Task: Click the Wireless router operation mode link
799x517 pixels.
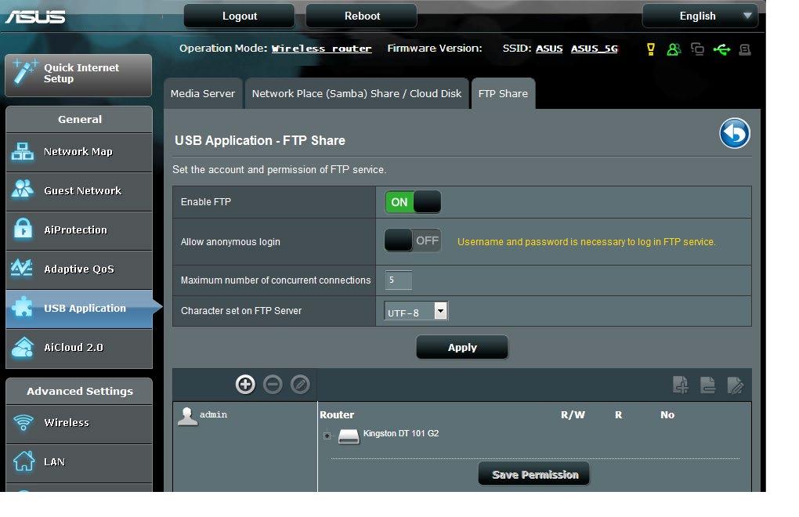Action: (321, 49)
